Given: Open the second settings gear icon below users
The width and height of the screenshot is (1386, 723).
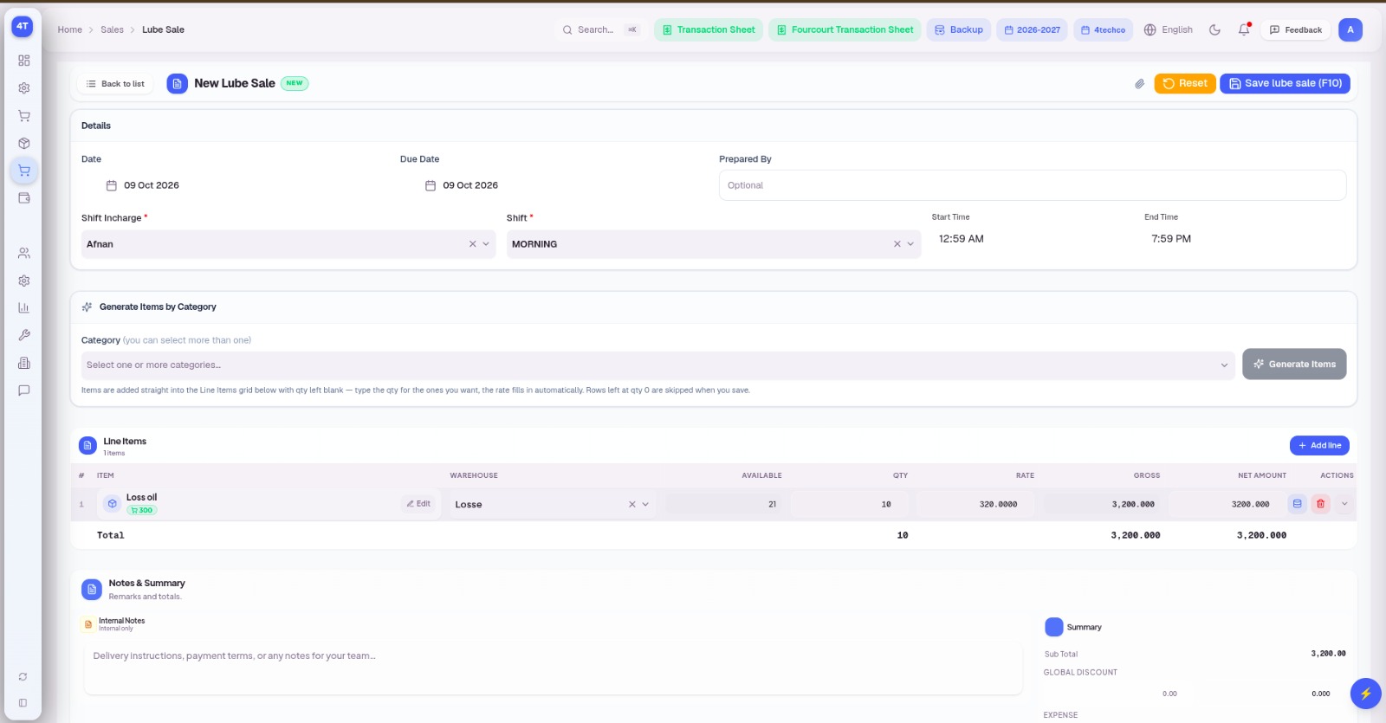Looking at the screenshot, I should (x=24, y=281).
